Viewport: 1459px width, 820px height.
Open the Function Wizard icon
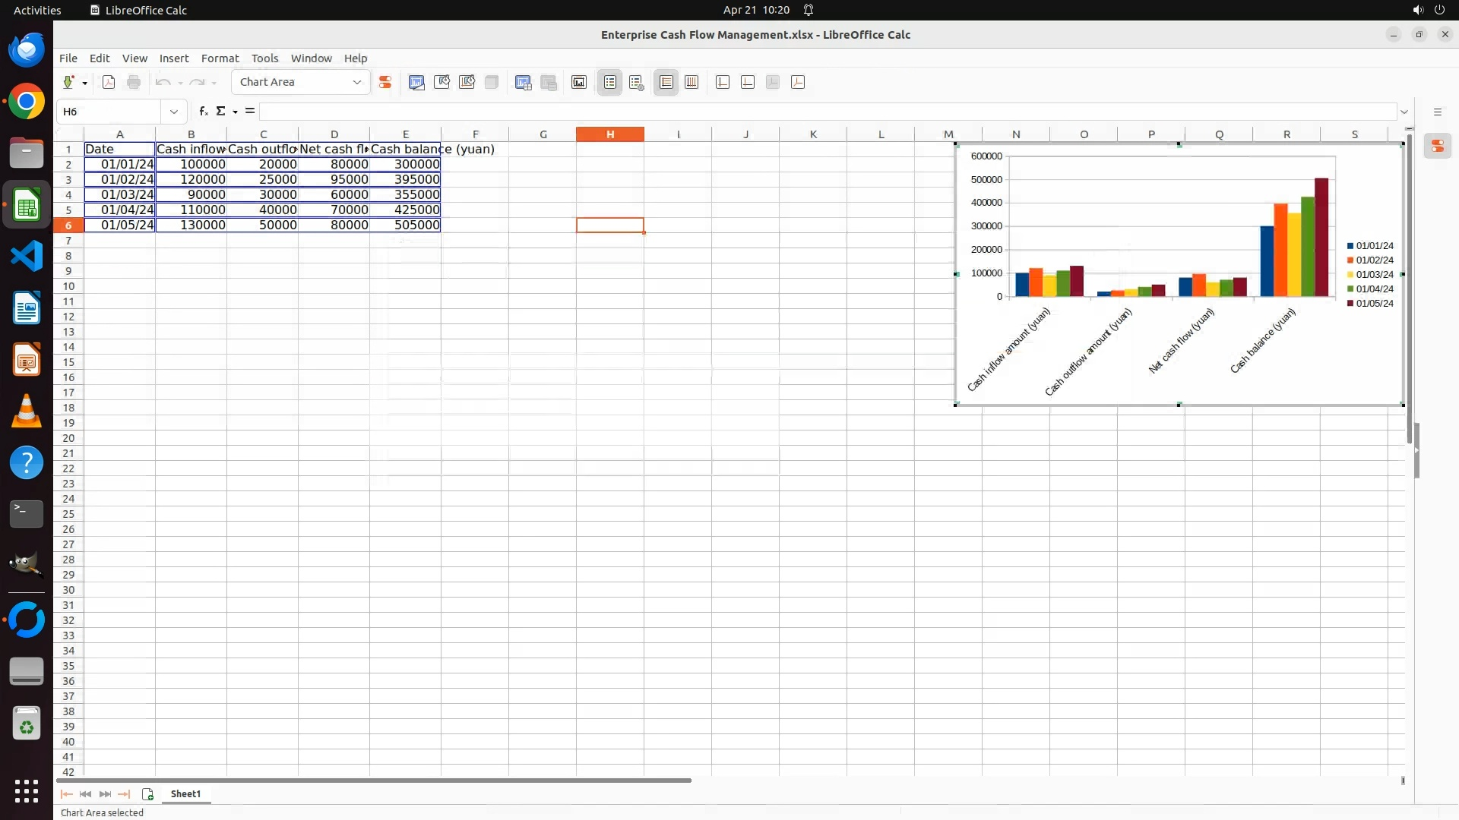(x=203, y=112)
